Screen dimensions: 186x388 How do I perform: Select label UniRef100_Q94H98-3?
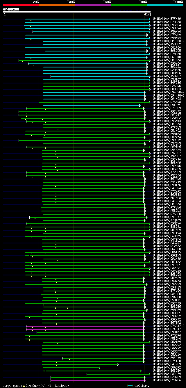(169, 95)
